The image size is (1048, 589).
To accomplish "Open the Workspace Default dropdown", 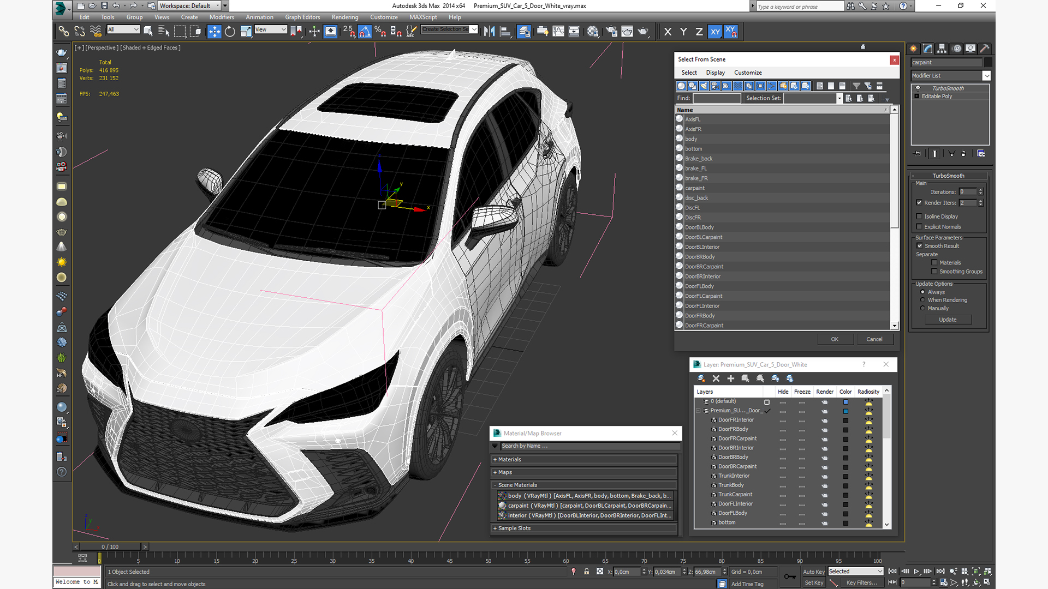I will (x=218, y=6).
